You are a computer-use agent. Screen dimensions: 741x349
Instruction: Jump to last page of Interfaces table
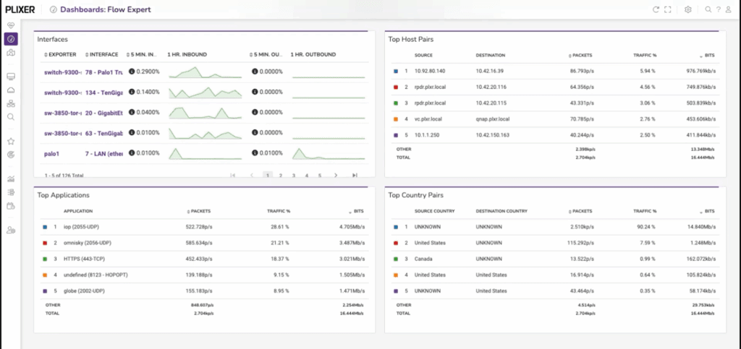coord(355,175)
